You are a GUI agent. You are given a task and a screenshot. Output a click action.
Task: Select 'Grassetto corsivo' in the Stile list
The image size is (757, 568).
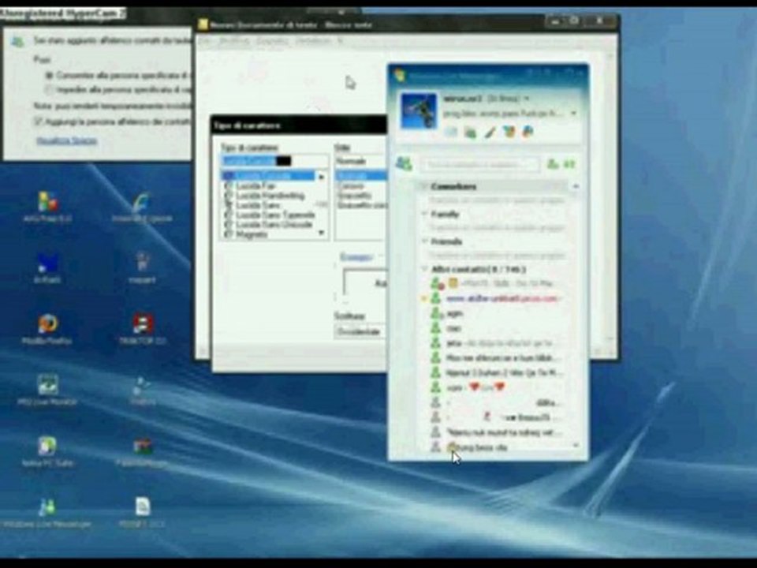(362, 205)
